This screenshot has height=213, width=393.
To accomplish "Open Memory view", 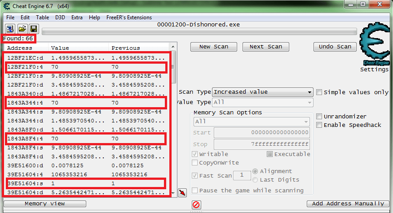I will [45, 204].
